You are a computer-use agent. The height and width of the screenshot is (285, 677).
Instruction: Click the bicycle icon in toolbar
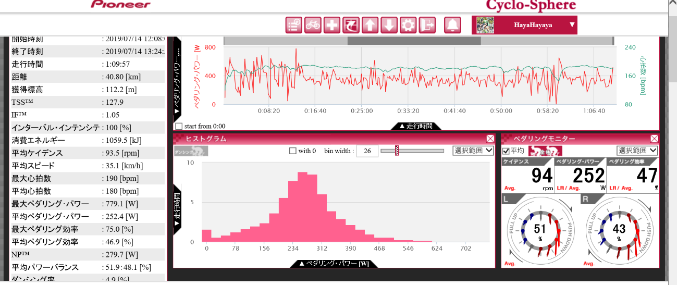pos(313,25)
